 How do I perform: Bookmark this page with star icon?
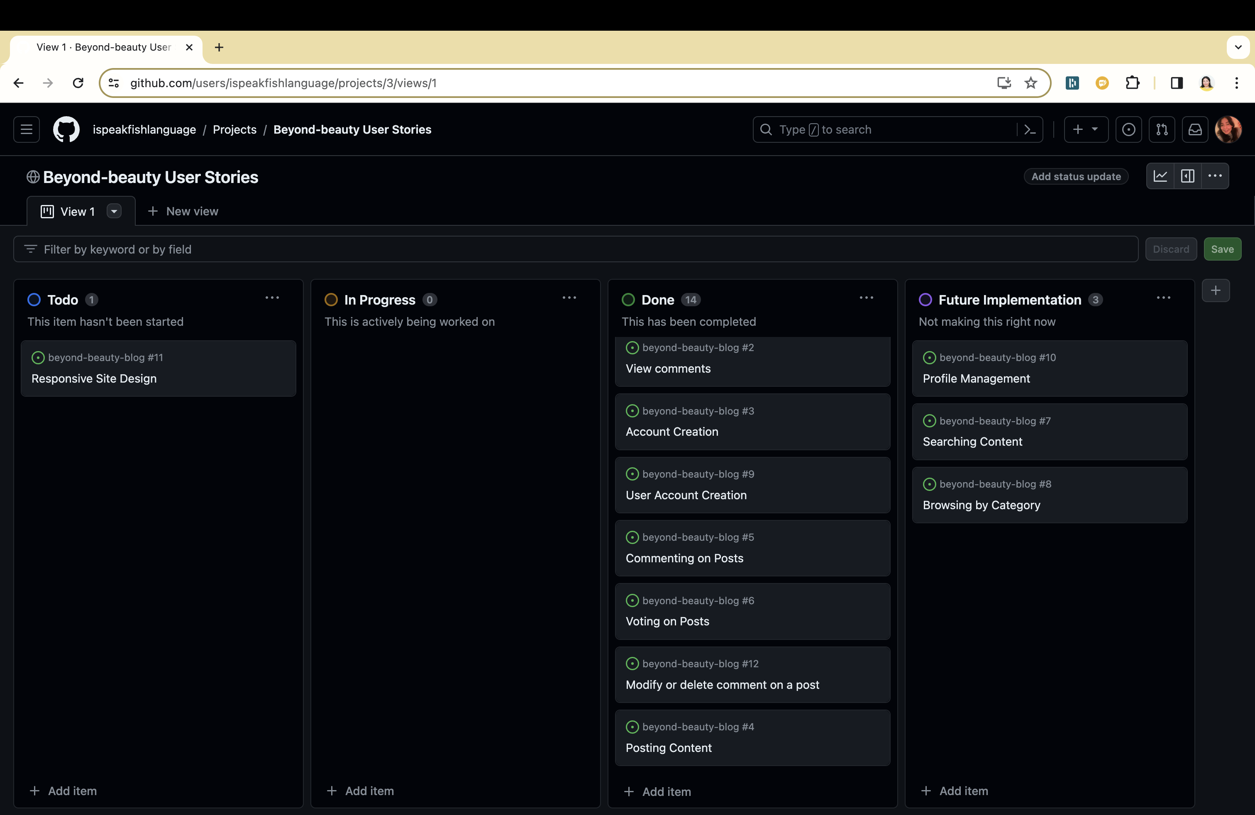(x=1030, y=83)
